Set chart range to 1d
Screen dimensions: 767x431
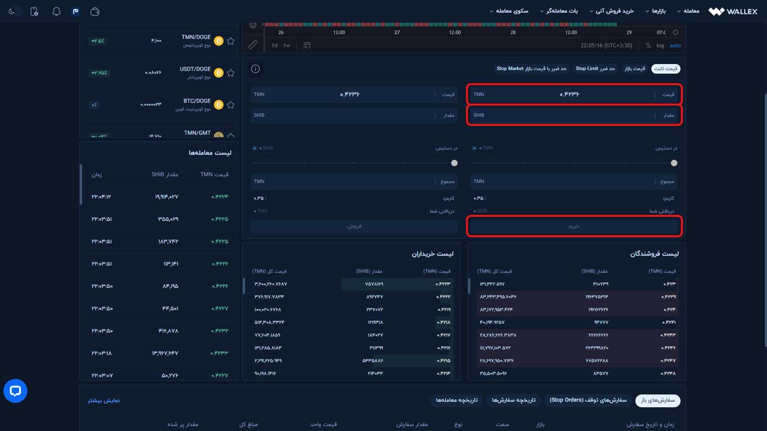click(x=274, y=45)
